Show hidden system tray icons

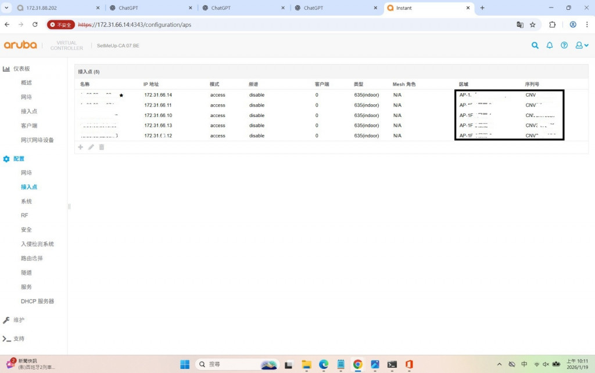point(499,364)
